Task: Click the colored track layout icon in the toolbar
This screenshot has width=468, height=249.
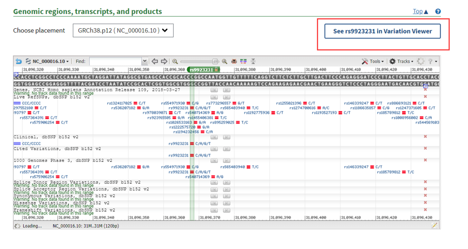Action: pyautogui.click(x=243, y=61)
